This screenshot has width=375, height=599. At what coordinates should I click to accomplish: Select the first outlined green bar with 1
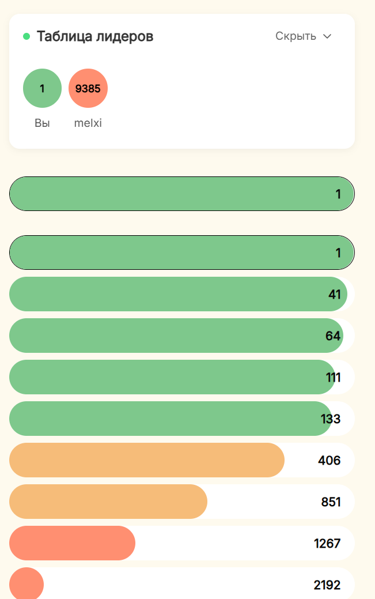[x=182, y=194]
